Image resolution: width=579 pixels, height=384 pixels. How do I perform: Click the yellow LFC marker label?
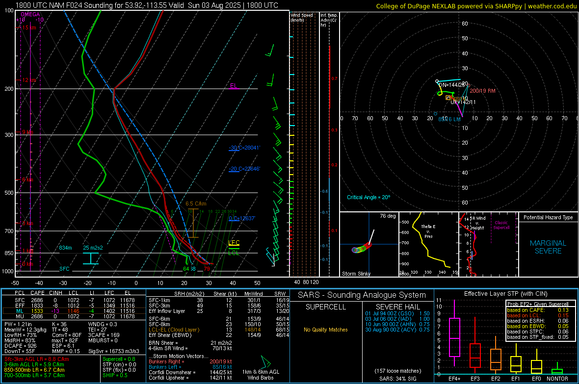pos(234,243)
